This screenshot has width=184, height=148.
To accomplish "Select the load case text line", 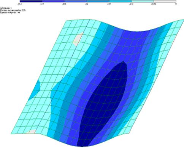I will (x=6, y=8).
